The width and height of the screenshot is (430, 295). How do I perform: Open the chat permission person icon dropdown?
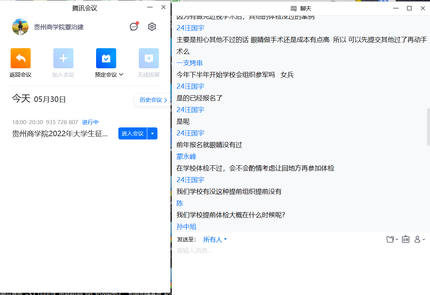tap(419, 240)
